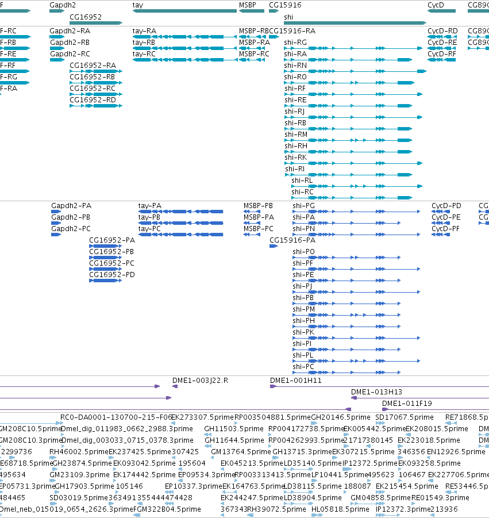489x518 pixels.
Task: Open protein label Gapdh2-PA
Action: pos(71,206)
